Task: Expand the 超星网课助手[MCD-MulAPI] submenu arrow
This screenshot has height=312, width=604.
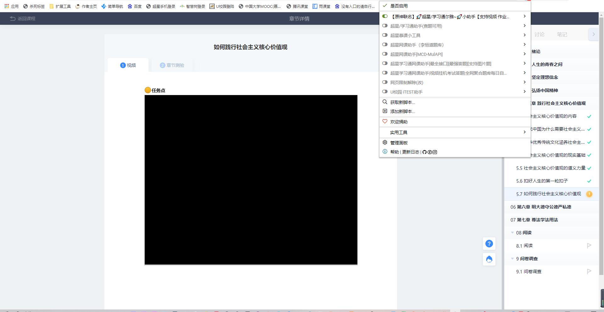Action: (524, 54)
